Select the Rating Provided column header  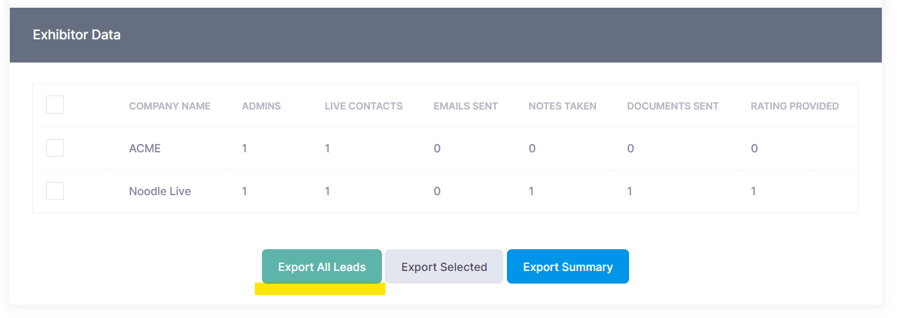tap(795, 106)
